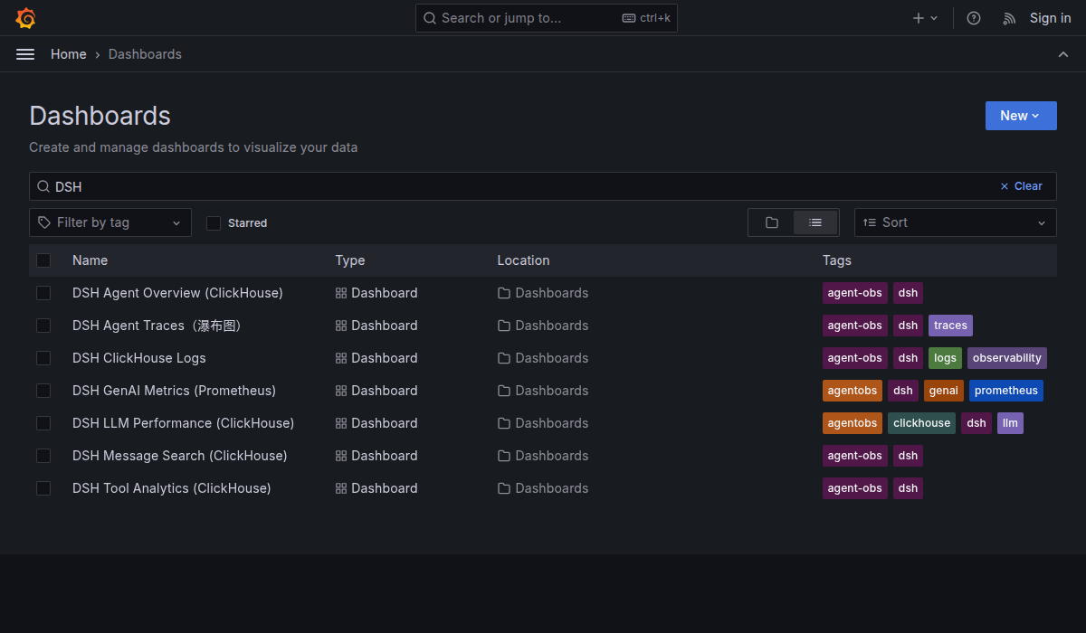Viewport: 1086px width, 633px height.
Task: Check the DSH Tool Analytics (ClickHouse) row
Action: pyautogui.click(x=43, y=488)
